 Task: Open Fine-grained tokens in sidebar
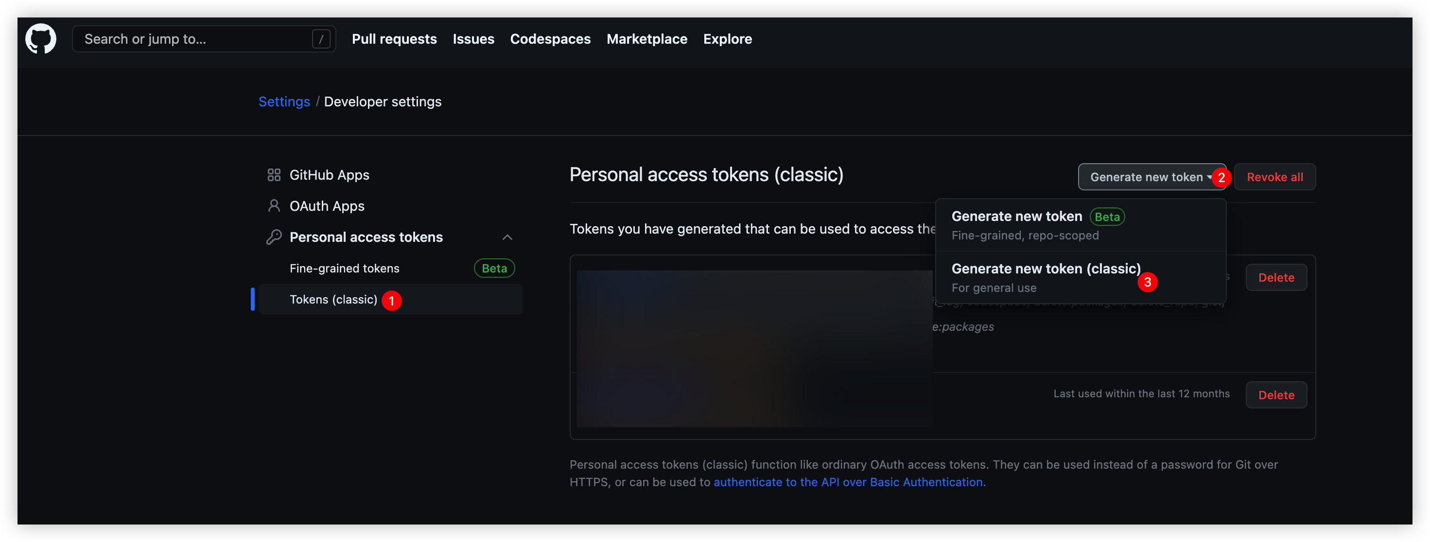point(344,269)
